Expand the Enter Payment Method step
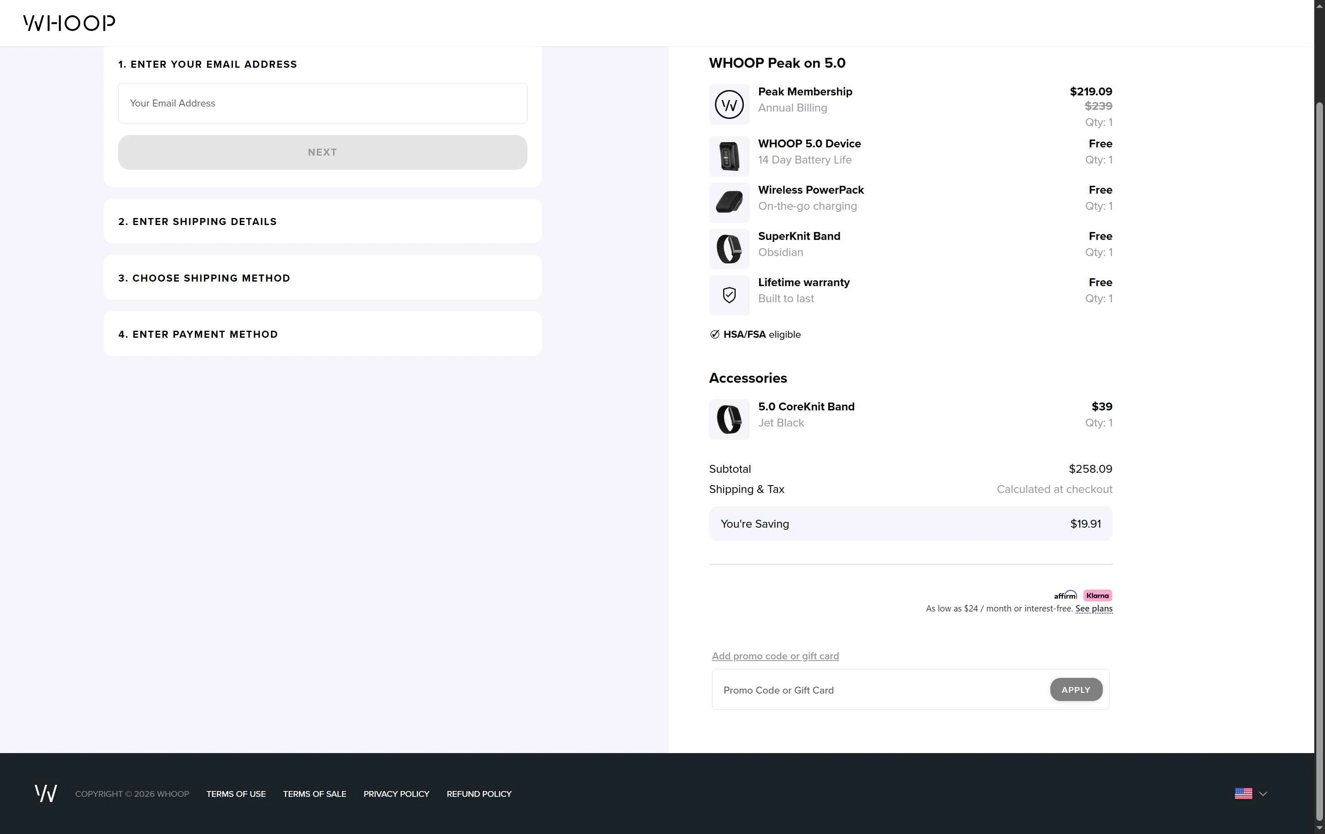The width and height of the screenshot is (1325, 834). point(323,334)
